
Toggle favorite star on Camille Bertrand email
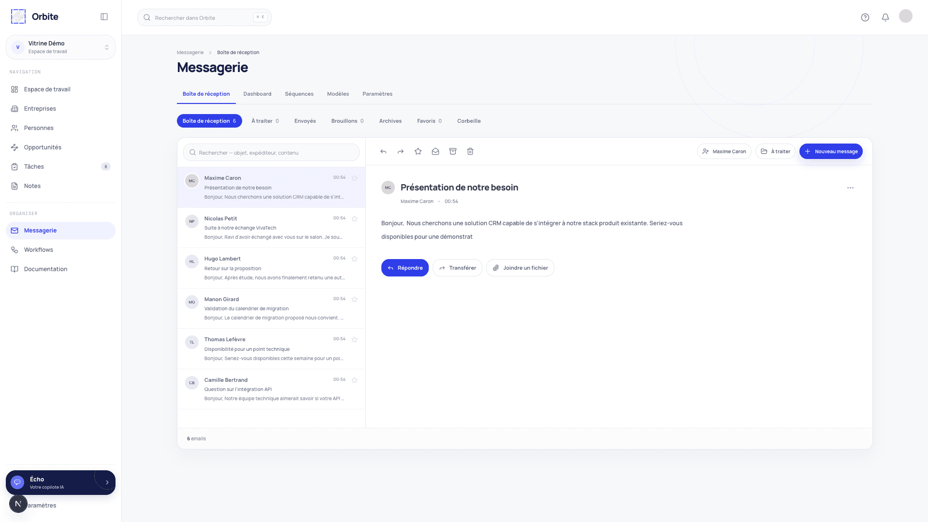(355, 380)
